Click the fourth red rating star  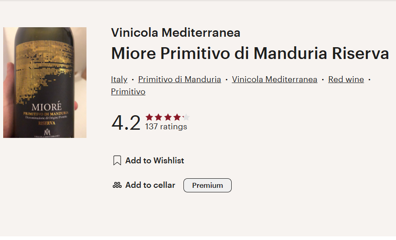(177, 117)
